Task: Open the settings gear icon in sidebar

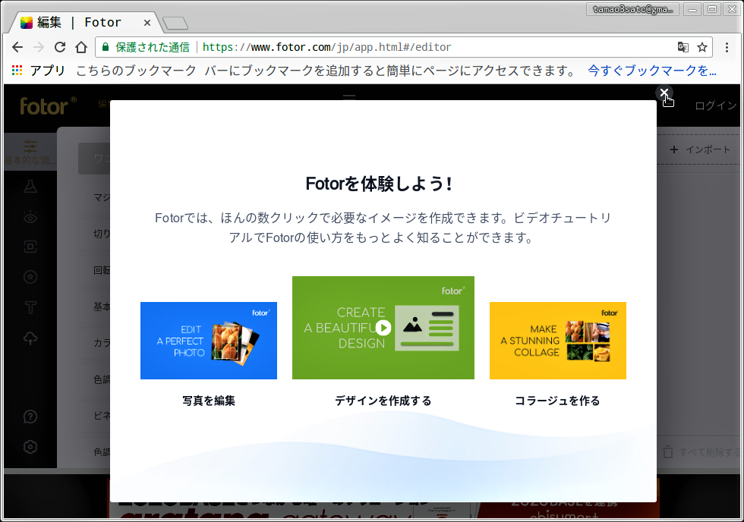Action: 30,447
